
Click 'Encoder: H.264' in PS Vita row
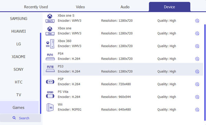pos(69,97)
